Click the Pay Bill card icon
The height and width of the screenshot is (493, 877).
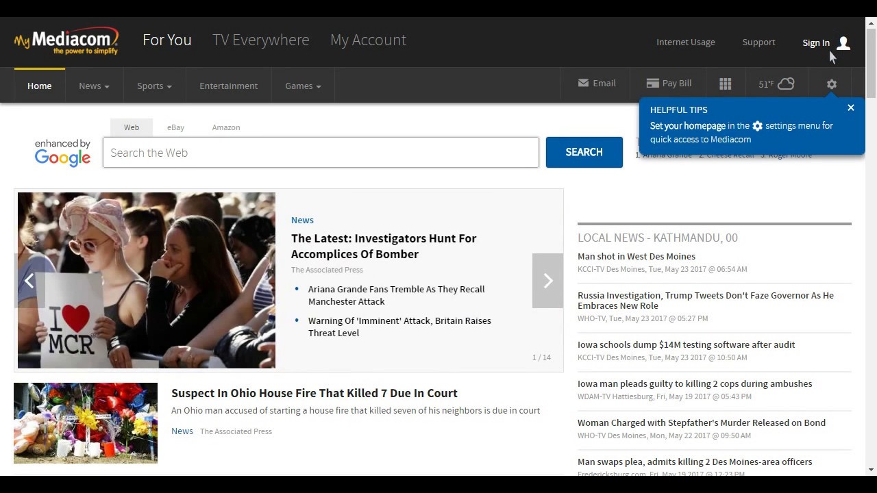click(652, 83)
